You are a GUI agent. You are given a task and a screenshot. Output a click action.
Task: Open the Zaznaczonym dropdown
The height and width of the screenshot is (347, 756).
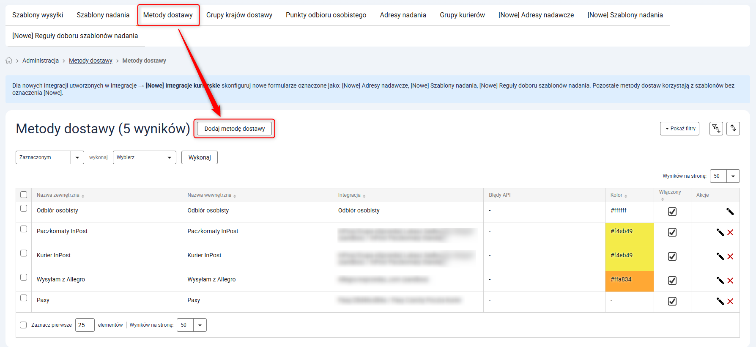(x=49, y=157)
